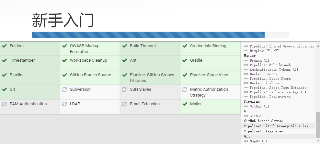Click the checkmark icon beside Timestamper
The width and height of the screenshot is (320, 144).
click(x=4, y=60)
